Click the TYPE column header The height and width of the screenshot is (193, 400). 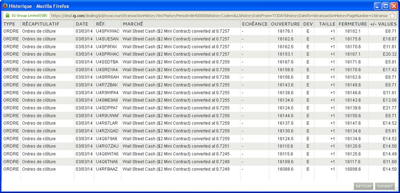(9, 24)
